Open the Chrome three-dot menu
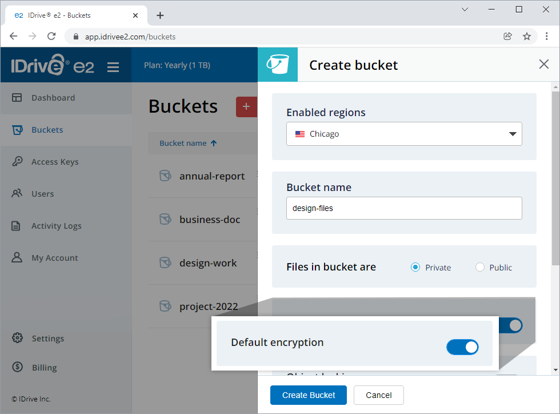The height and width of the screenshot is (414, 560). point(546,36)
